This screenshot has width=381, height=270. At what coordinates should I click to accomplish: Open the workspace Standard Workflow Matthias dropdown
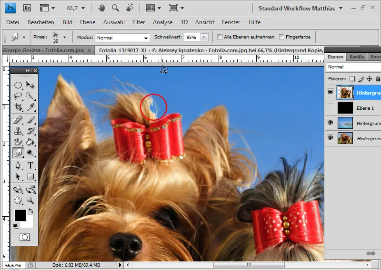pos(341,8)
